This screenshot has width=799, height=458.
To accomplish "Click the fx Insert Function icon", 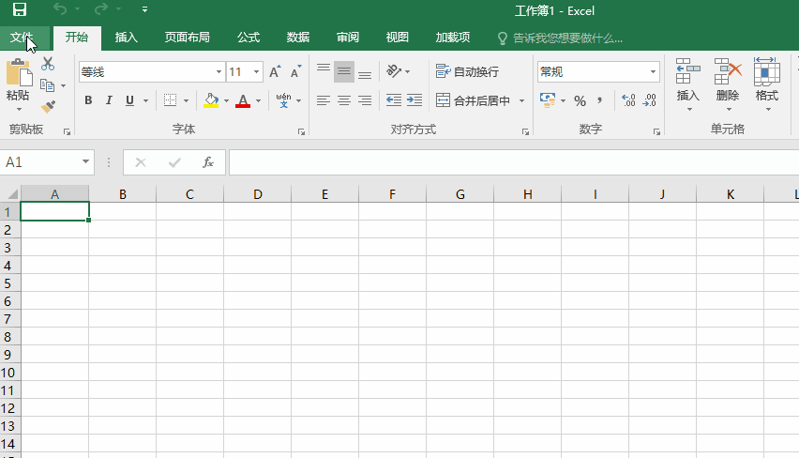I will click(208, 162).
